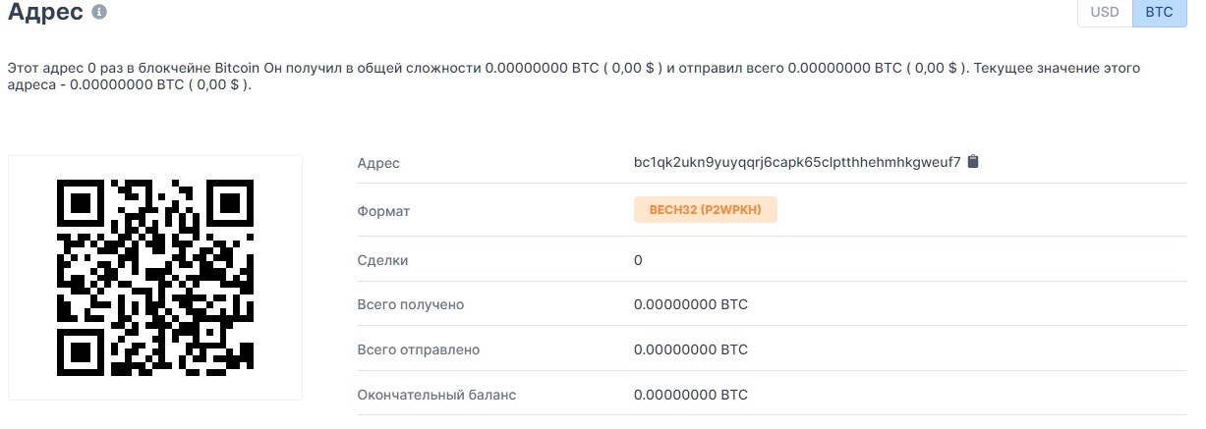
Task: Click the Сделки row label
Action: [x=382, y=260]
